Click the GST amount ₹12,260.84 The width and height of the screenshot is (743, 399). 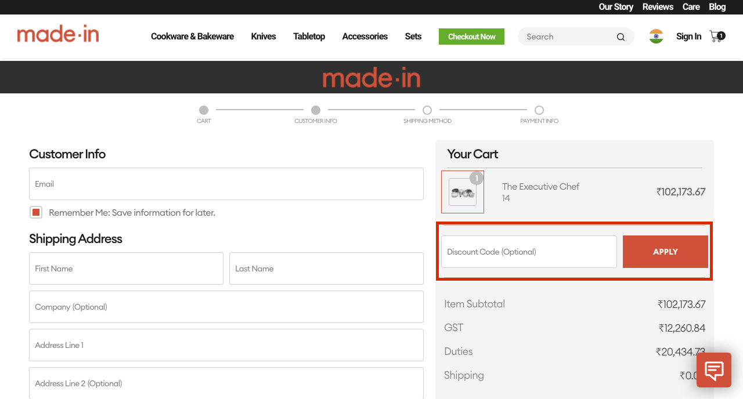[681, 328]
